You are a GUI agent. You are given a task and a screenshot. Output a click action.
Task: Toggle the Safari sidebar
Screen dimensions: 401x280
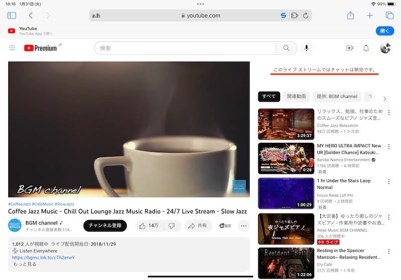pyautogui.click(x=12, y=16)
